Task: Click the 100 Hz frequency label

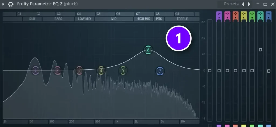Action: pyautogui.click(x=52, y=122)
